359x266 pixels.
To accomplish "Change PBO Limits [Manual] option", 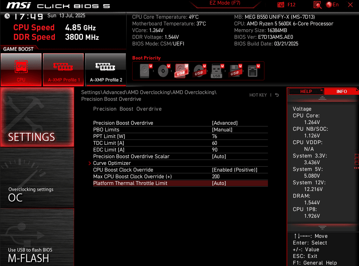I will tap(180, 130).
